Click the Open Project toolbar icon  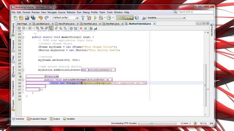point(27,18)
